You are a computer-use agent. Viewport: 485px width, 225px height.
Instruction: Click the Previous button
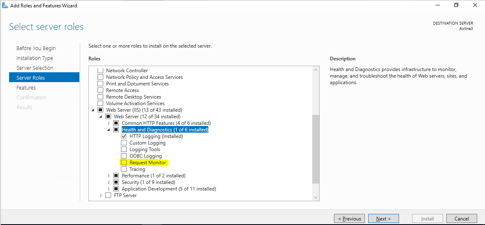click(x=349, y=218)
